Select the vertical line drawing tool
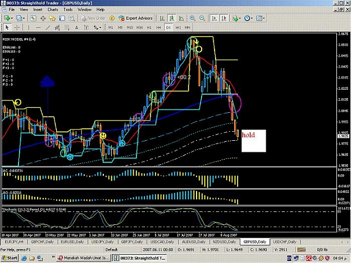Viewport: 351px width, 263px height. [29, 27]
